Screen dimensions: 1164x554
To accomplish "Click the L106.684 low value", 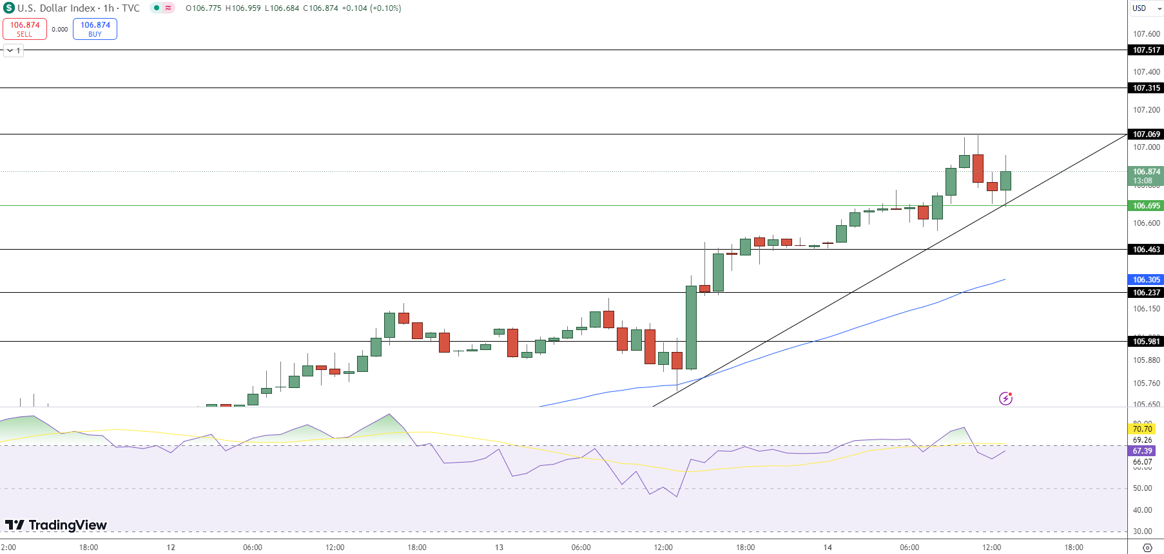I will coord(282,8).
